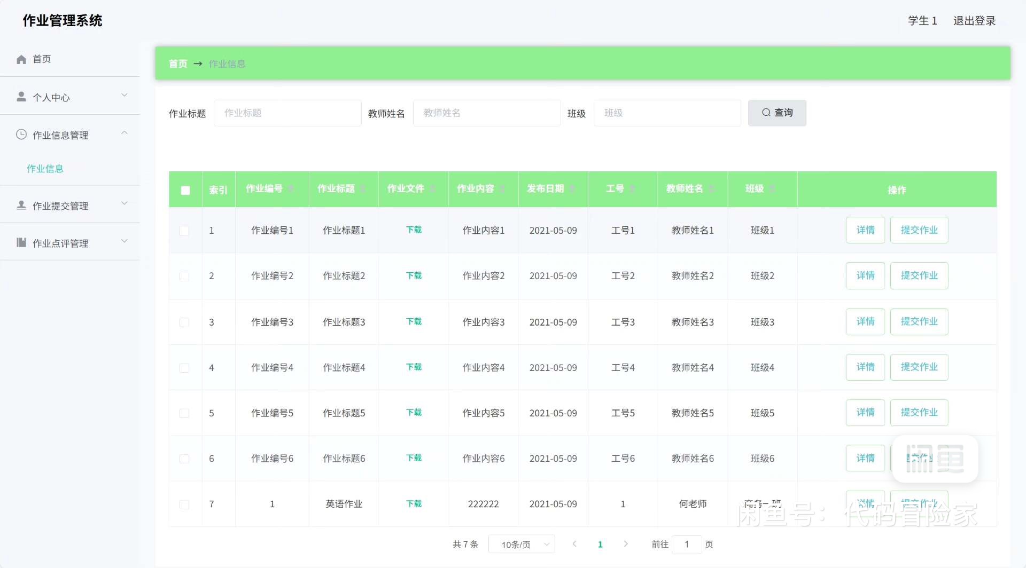
Task: Expand the 个人中心 menu chevron
Action: 125,96
